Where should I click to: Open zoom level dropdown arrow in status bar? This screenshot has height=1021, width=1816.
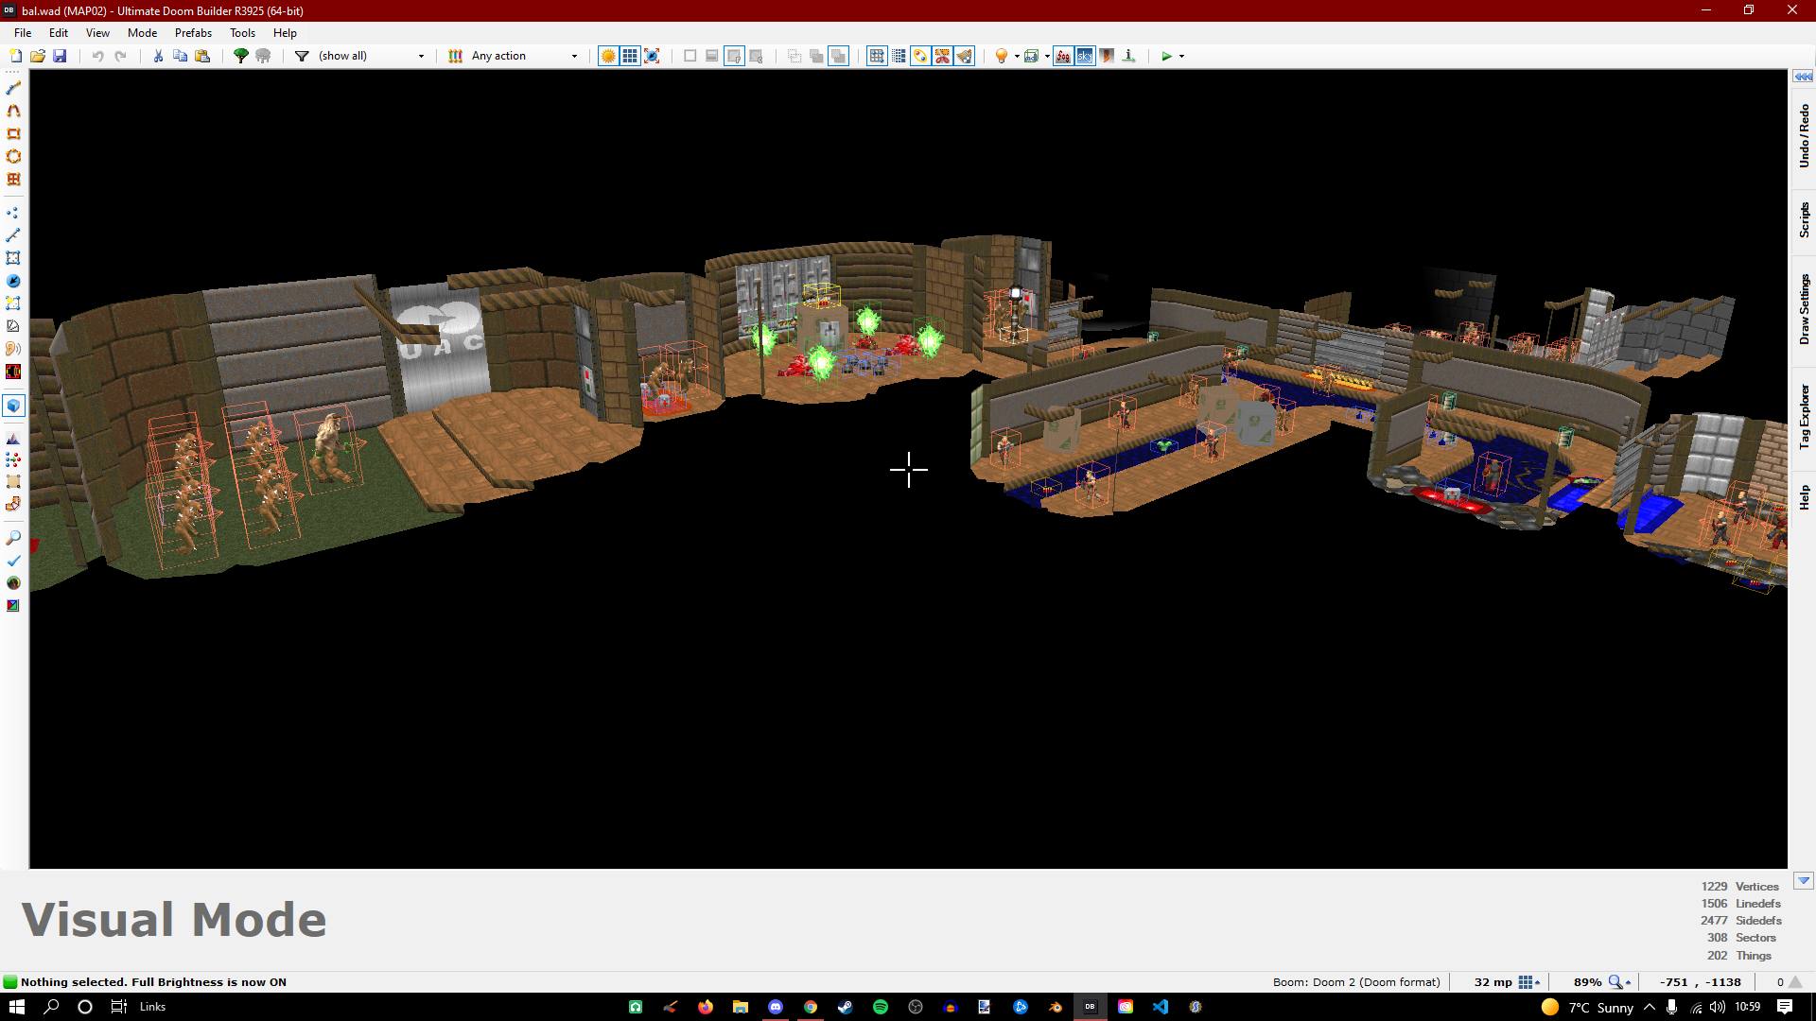[x=1628, y=982]
